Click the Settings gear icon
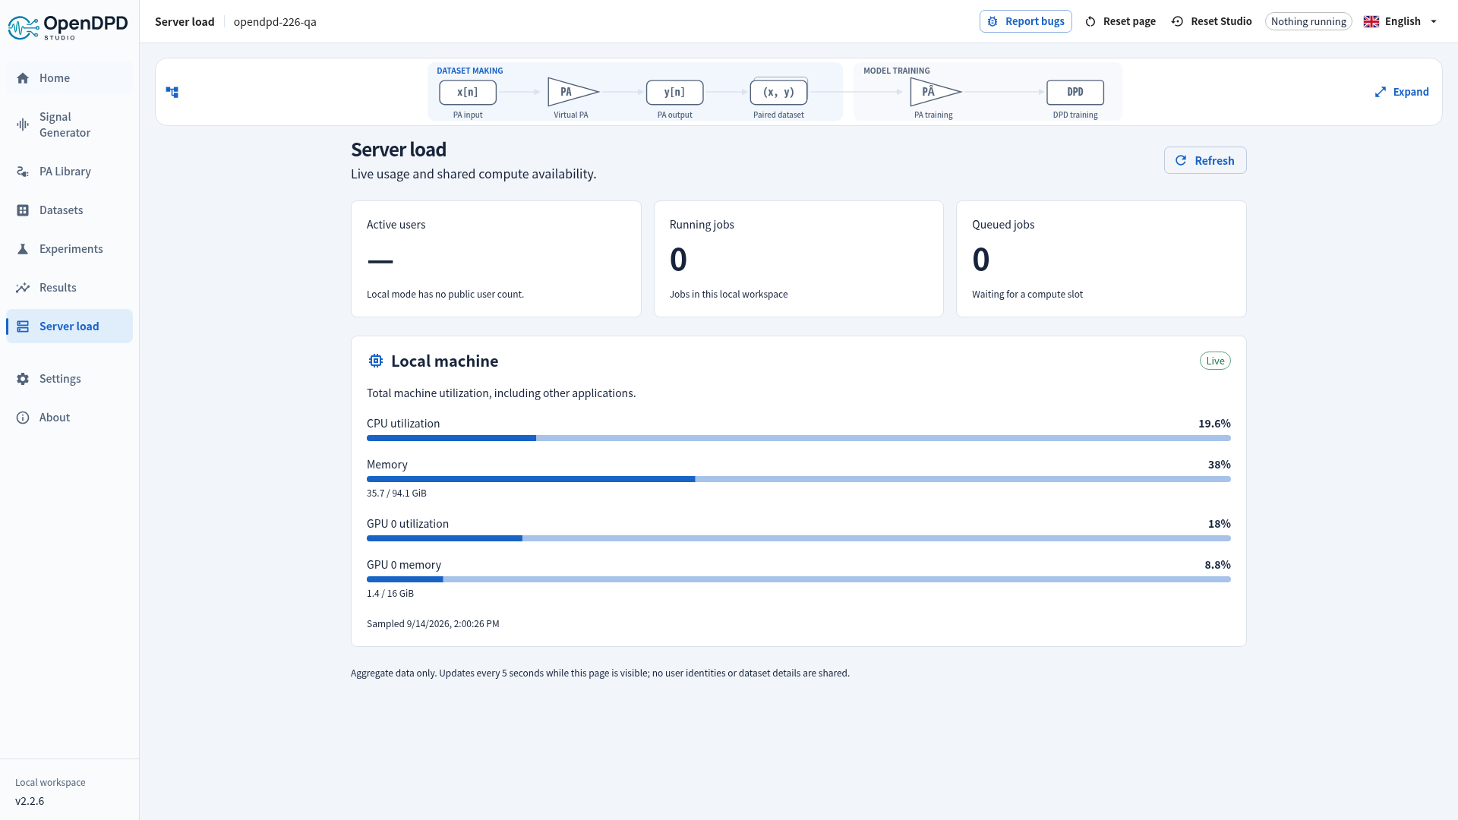The width and height of the screenshot is (1458, 820). click(x=23, y=379)
